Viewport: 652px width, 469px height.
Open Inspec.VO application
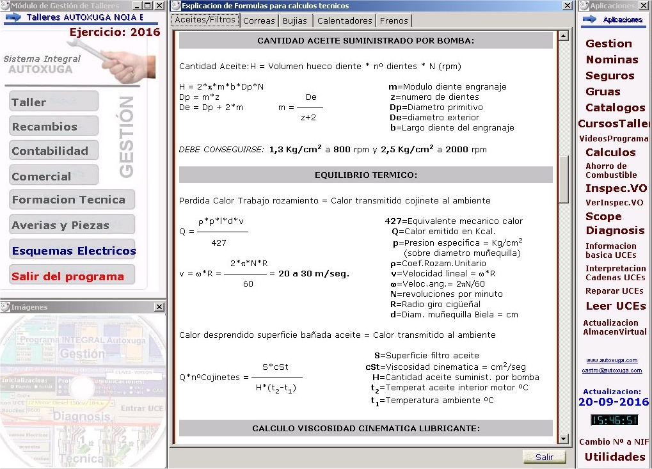(x=616, y=188)
